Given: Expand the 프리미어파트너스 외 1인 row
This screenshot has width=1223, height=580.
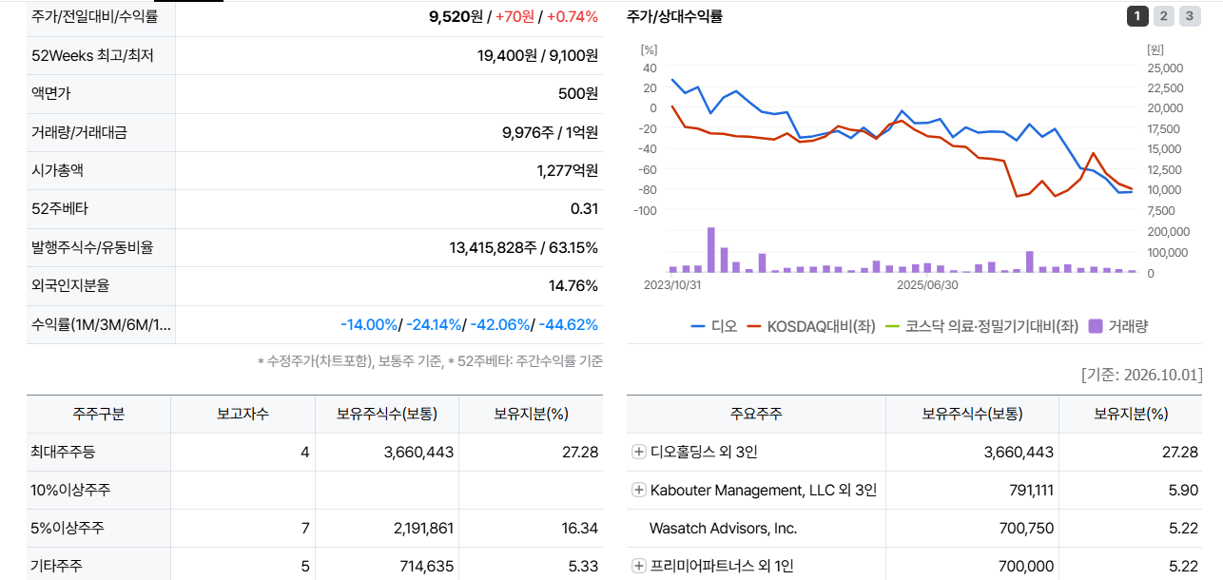Looking at the screenshot, I should point(639,566).
